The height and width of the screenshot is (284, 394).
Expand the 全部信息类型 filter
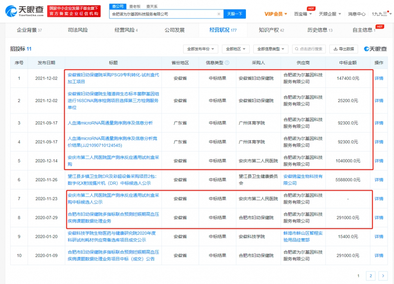[271, 49]
